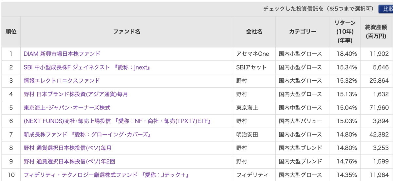
Task: Open 野村 日本ブランド株投資(アジア通貨)毎月 link
Action: coord(76,94)
